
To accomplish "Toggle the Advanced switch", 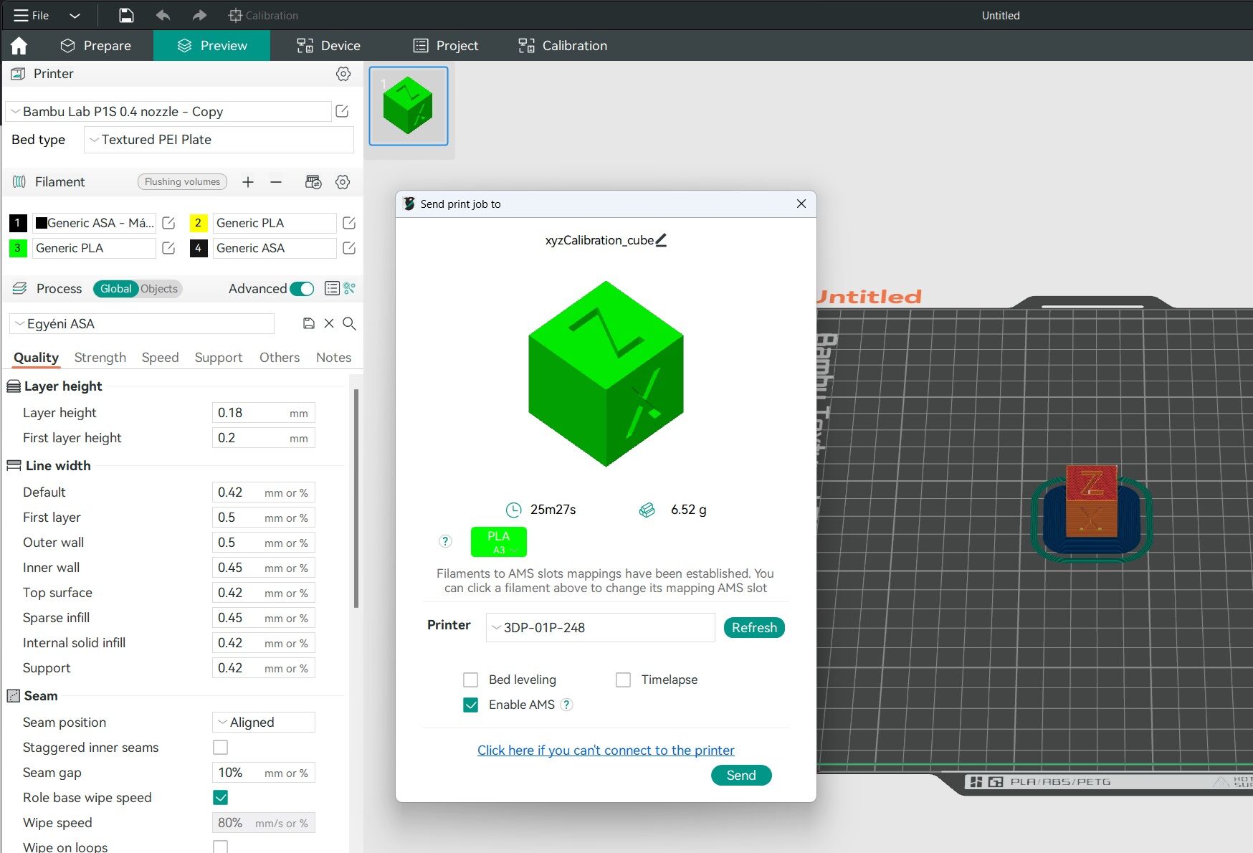I will point(302,289).
